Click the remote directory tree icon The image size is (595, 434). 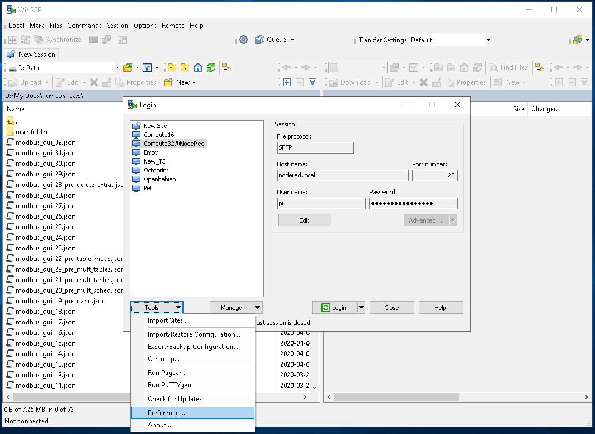[540, 67]
